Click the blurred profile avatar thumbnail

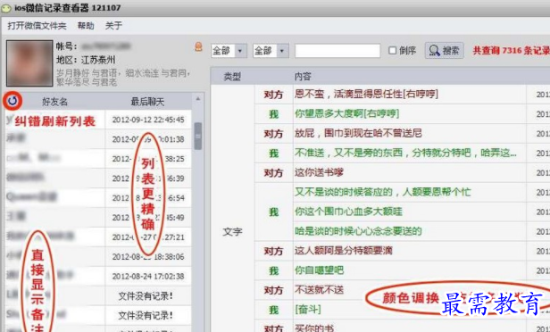click(x=29, y=63)
